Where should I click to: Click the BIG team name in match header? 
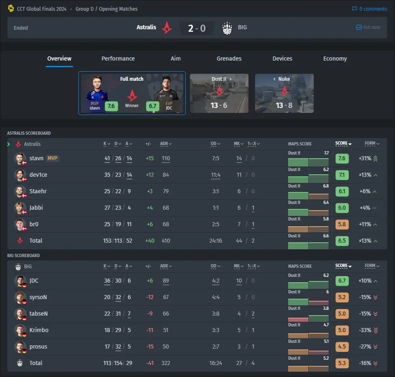tap(242, 27)
